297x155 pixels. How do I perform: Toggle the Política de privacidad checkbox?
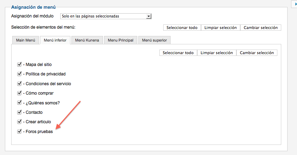[19, 74]
